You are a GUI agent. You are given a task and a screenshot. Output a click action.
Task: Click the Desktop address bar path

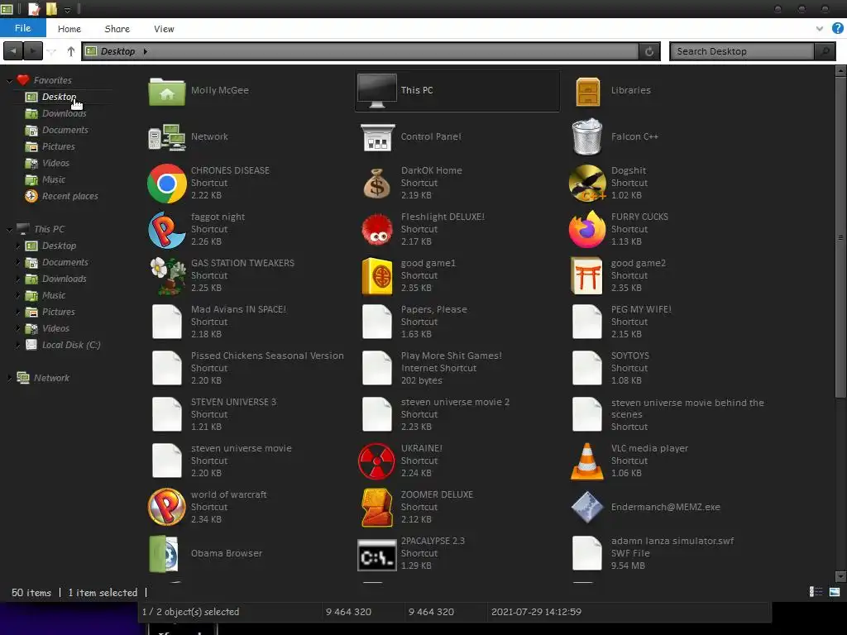tap(117, 51)
